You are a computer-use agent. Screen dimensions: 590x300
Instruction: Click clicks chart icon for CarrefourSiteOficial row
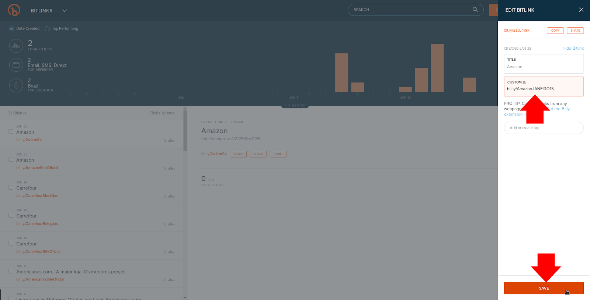point(171,252)
